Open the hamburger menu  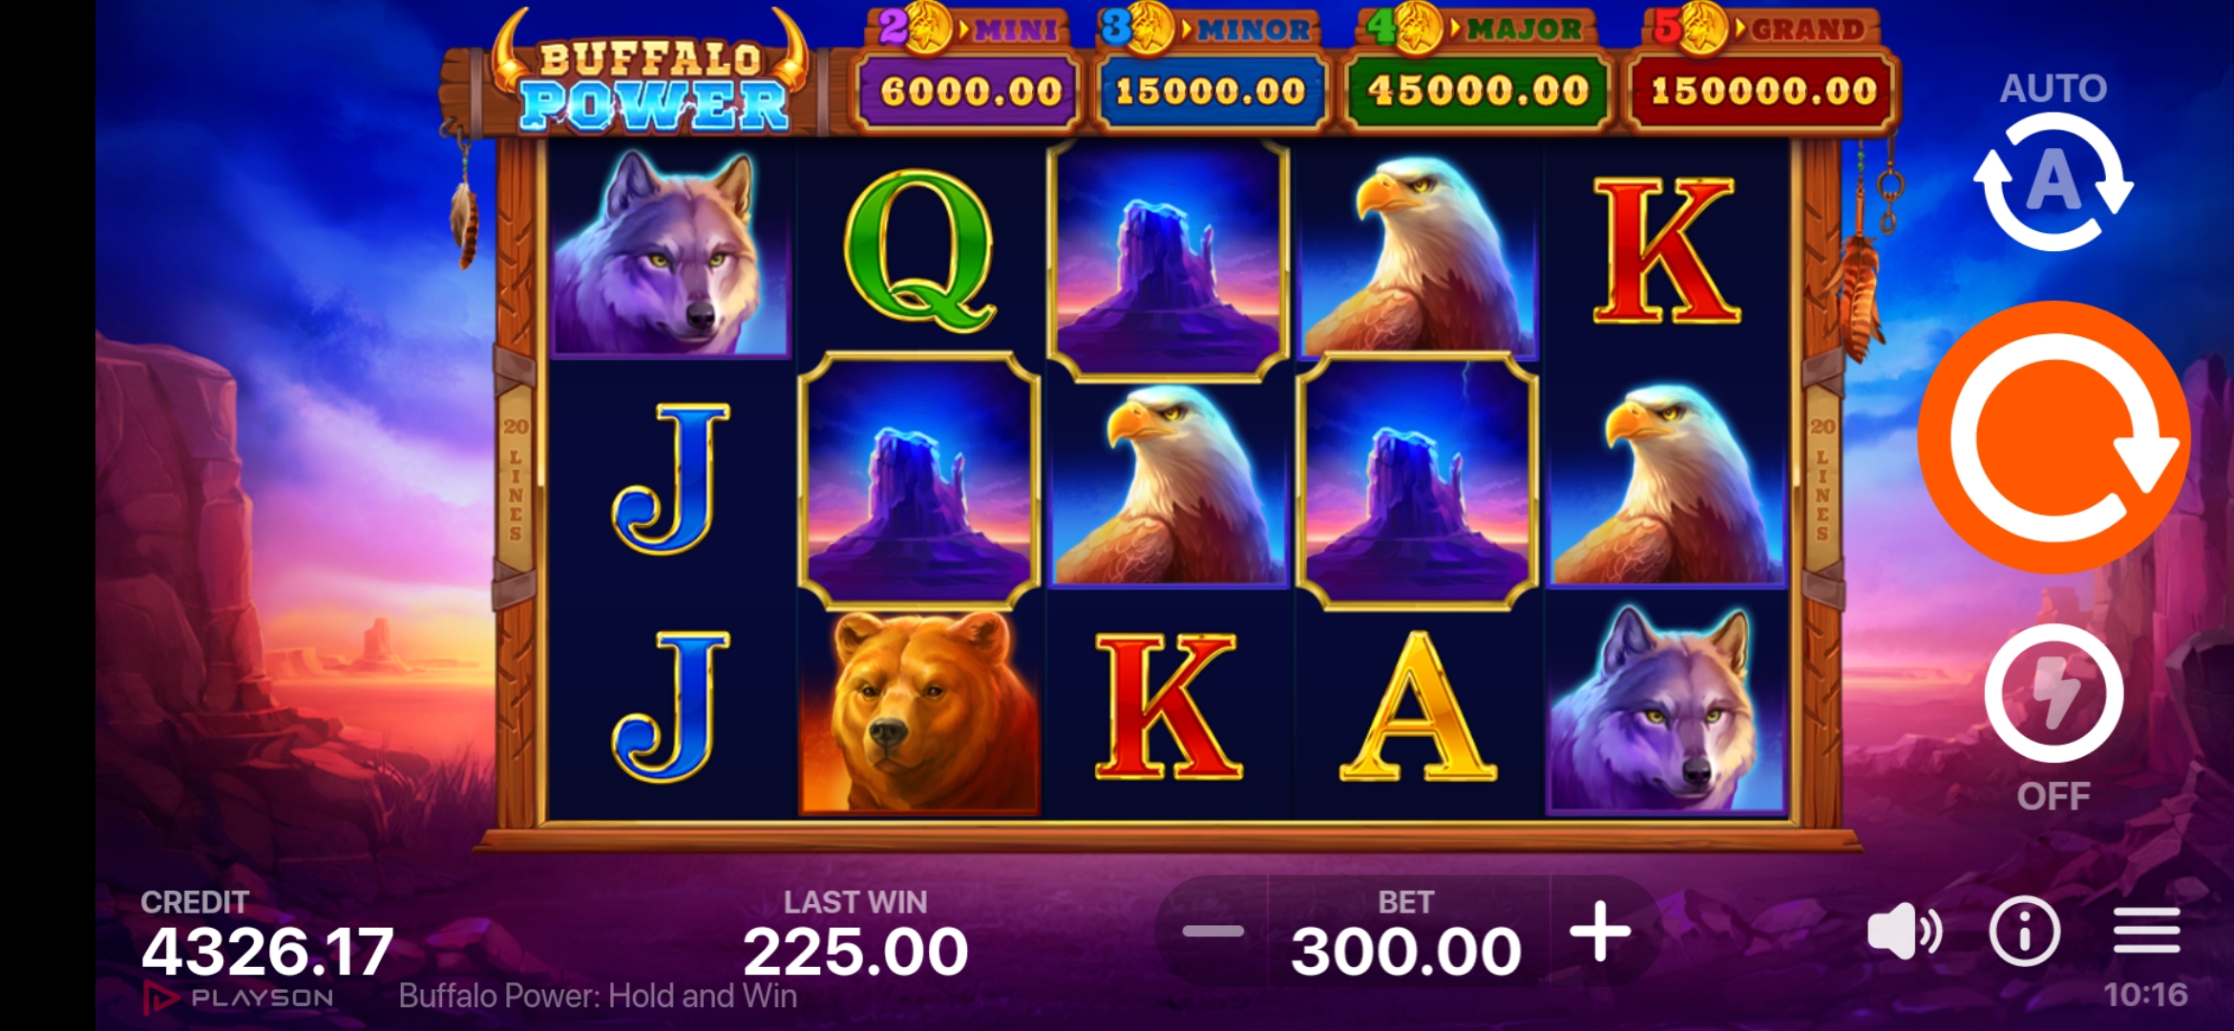[x=2146, y=931]
